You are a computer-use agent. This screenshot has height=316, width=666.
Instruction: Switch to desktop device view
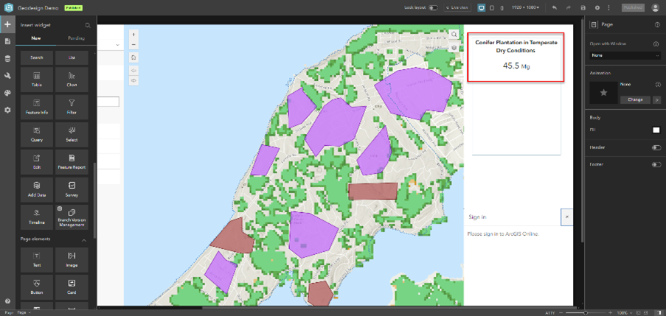tap(481, 7)
